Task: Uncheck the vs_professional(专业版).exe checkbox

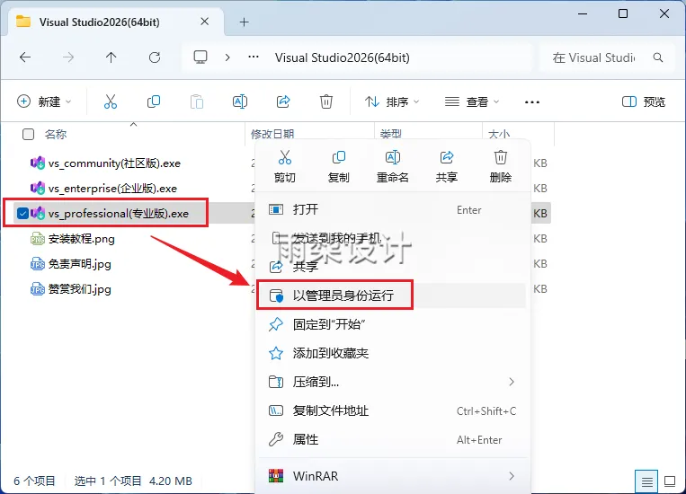Action: pos(22,214)
